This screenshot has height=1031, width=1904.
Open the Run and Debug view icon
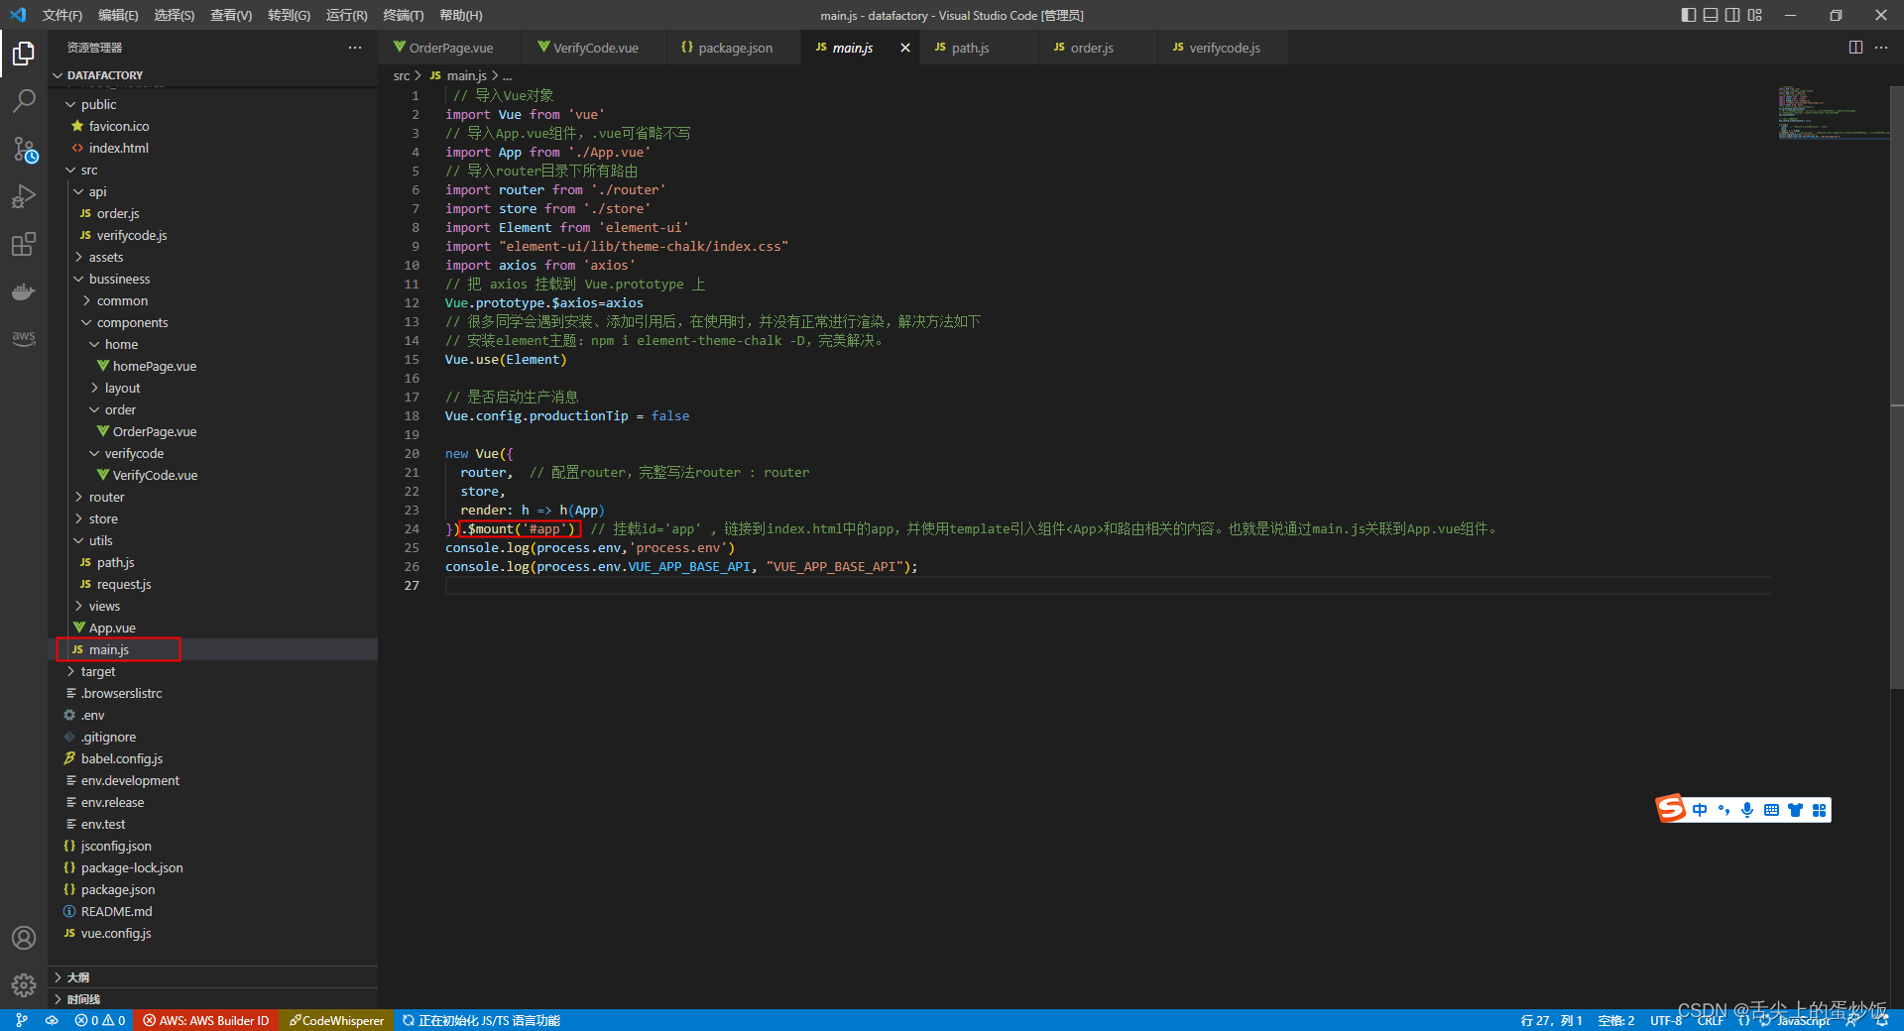point(24,196)
